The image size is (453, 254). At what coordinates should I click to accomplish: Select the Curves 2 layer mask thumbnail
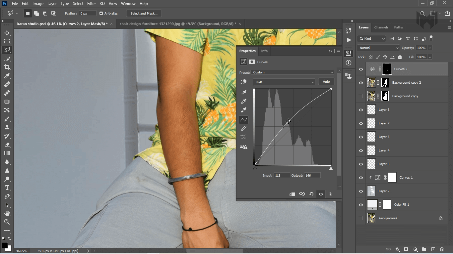pyautogui.click(x=387, y=69)
